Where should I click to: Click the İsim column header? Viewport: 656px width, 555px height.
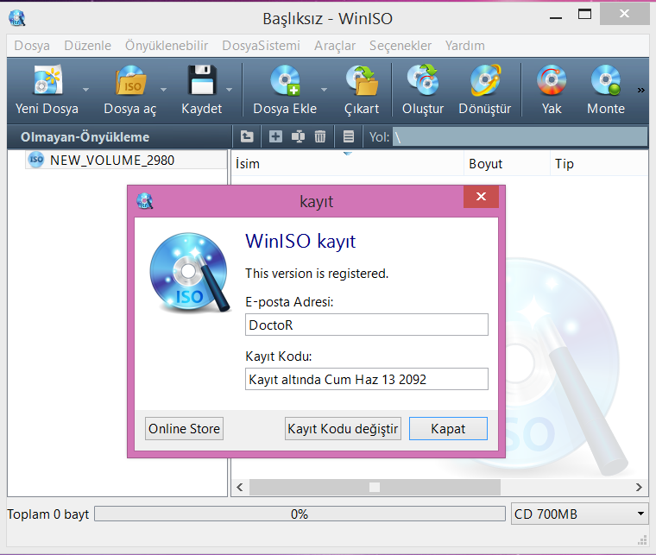(x=347, y=164)
